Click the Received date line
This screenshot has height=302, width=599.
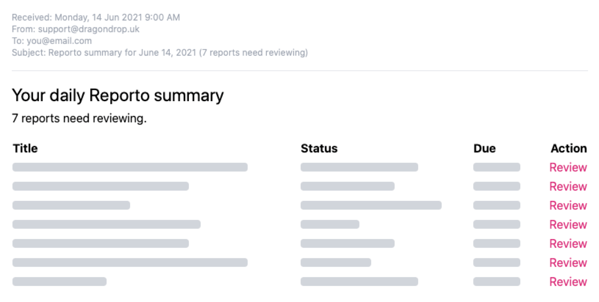point(96,18)
